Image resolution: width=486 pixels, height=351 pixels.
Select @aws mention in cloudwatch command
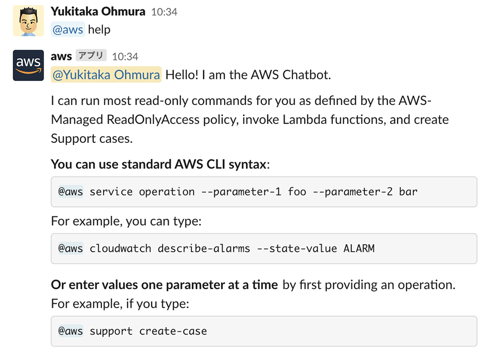70,248
